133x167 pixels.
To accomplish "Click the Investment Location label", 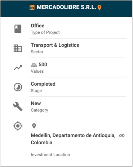I will [x=50, y=155].
